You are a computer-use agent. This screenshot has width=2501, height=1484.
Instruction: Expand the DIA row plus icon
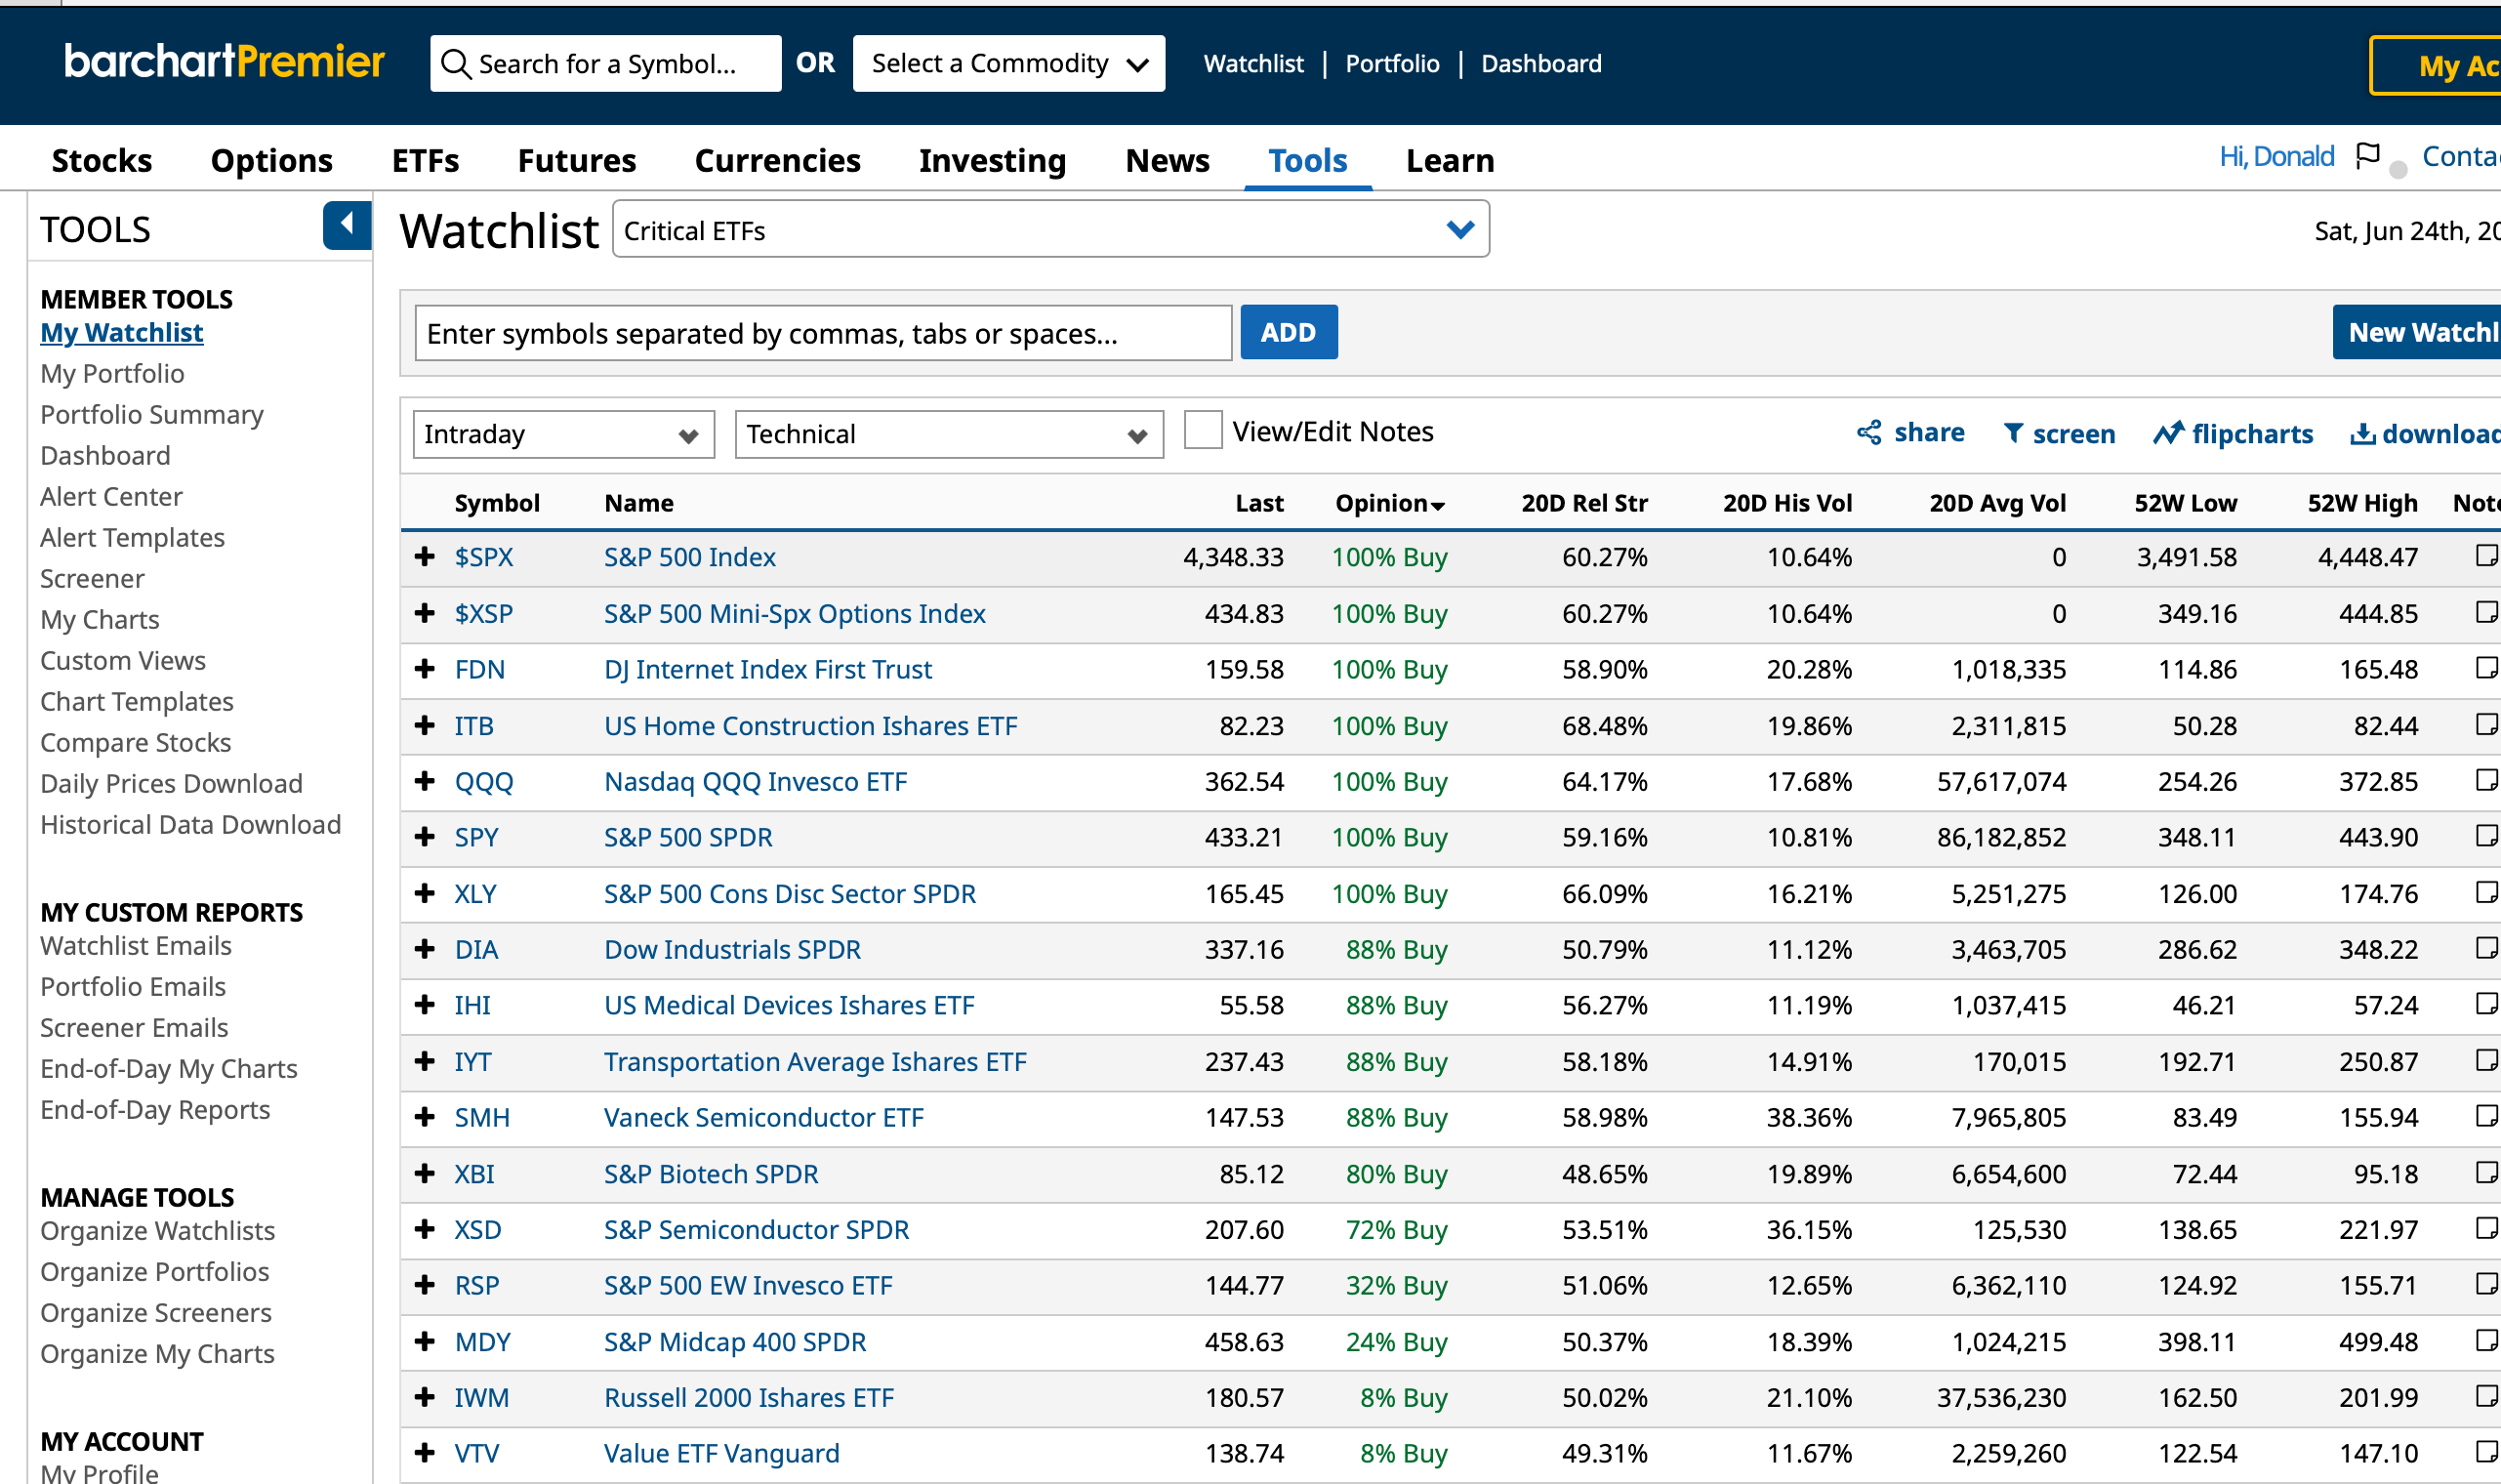[x=425, y=948]
